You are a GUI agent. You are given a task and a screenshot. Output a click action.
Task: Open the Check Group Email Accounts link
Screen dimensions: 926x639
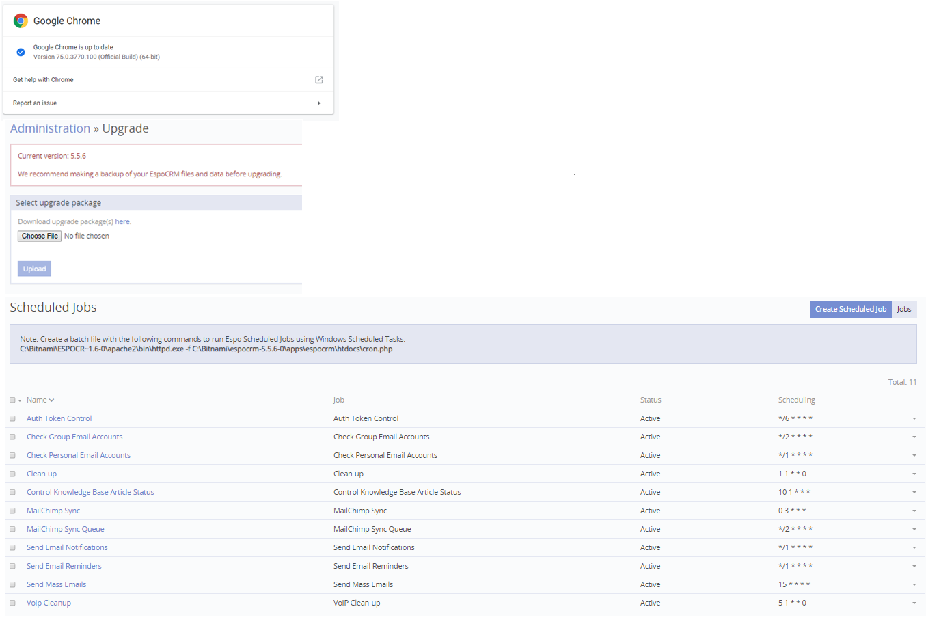click(x=74, y=437)
